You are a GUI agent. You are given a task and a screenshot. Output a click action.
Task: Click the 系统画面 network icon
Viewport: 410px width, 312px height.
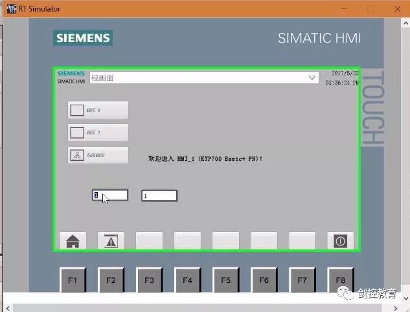(77, 155)
